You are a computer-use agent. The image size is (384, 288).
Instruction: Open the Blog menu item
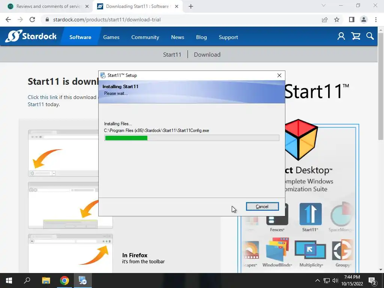click(x=201, y=37)
